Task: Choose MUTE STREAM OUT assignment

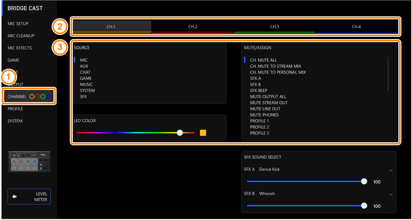Action: (269, 103)
